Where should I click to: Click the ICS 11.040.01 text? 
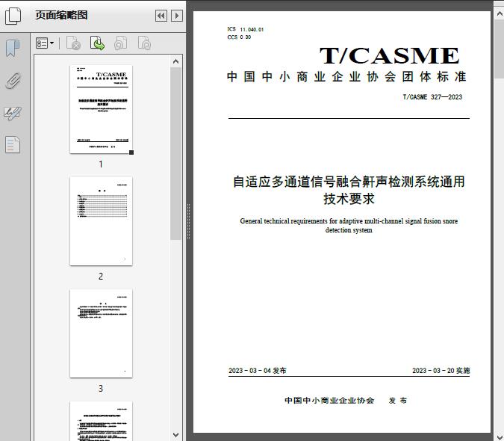point(245,29)
